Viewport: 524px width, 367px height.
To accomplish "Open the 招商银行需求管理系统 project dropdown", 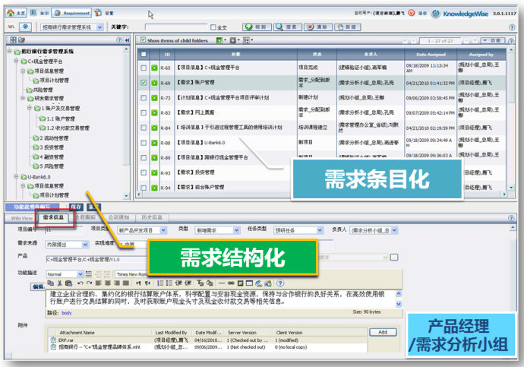I will (99, 27).
